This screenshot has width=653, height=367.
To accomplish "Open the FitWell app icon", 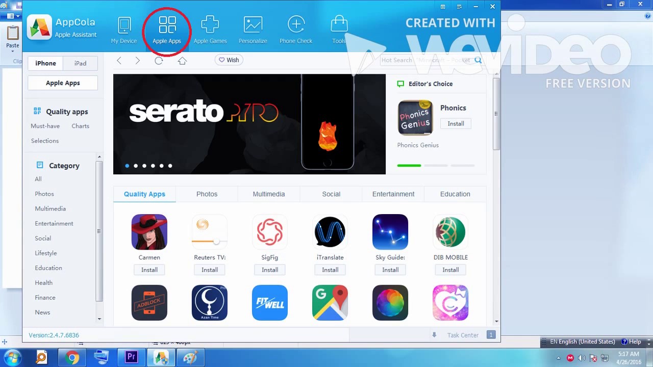I will [270, 303].
